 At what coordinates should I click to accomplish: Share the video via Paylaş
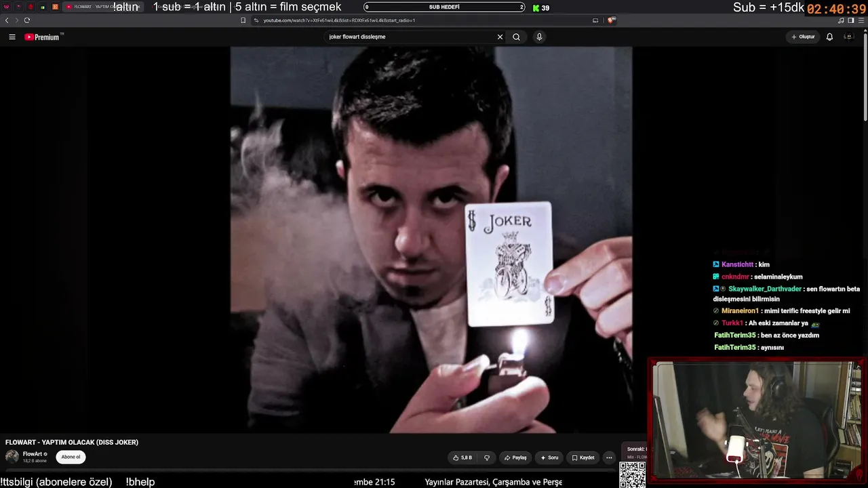[x=515, y=457]
